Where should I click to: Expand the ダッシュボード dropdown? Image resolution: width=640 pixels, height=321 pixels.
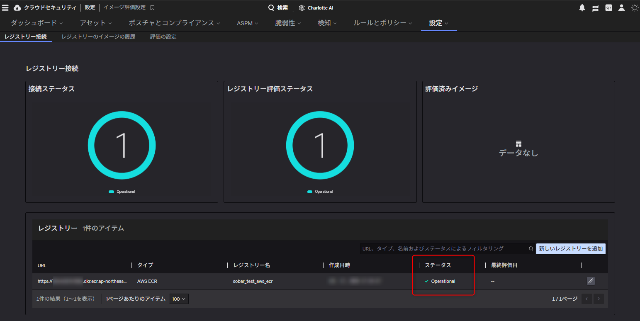tap(37, 23)
